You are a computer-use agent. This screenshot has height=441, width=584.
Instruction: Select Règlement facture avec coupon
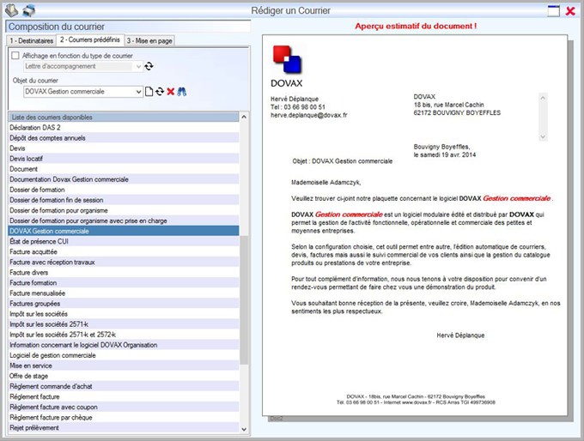tap(124, 408)
